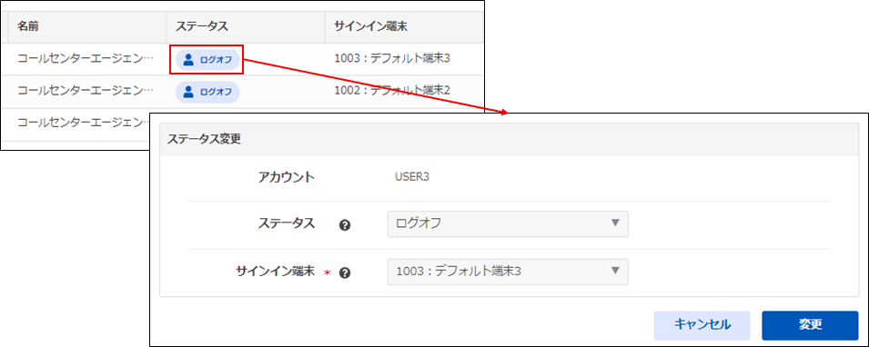Click the user icon in second row badge
Viewport: 869px width, 347px height.
click(188, 92)
